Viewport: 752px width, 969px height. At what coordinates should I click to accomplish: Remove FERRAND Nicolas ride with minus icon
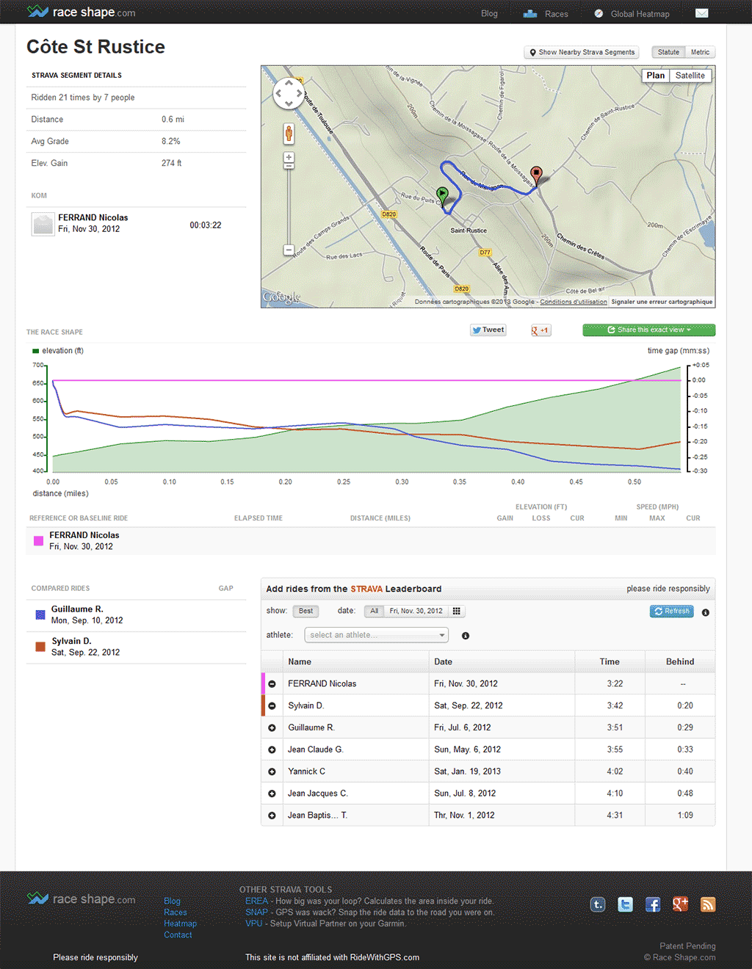point(272,683)
